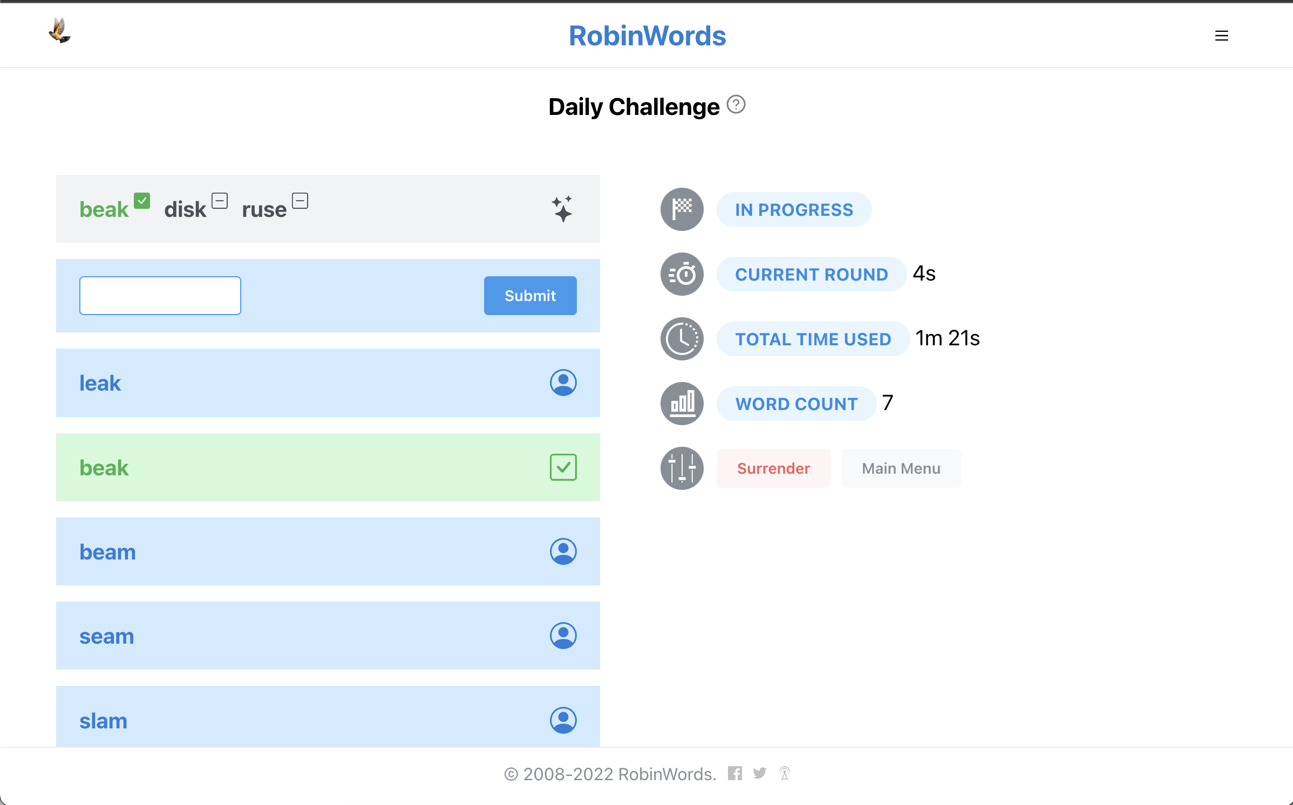Click the sparkle hint icon
This screenshot has width=1293, height=805.
[x=562, y=209]
